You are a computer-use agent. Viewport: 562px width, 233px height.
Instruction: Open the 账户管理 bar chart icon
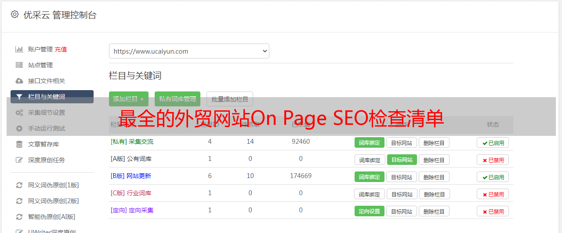19,49
